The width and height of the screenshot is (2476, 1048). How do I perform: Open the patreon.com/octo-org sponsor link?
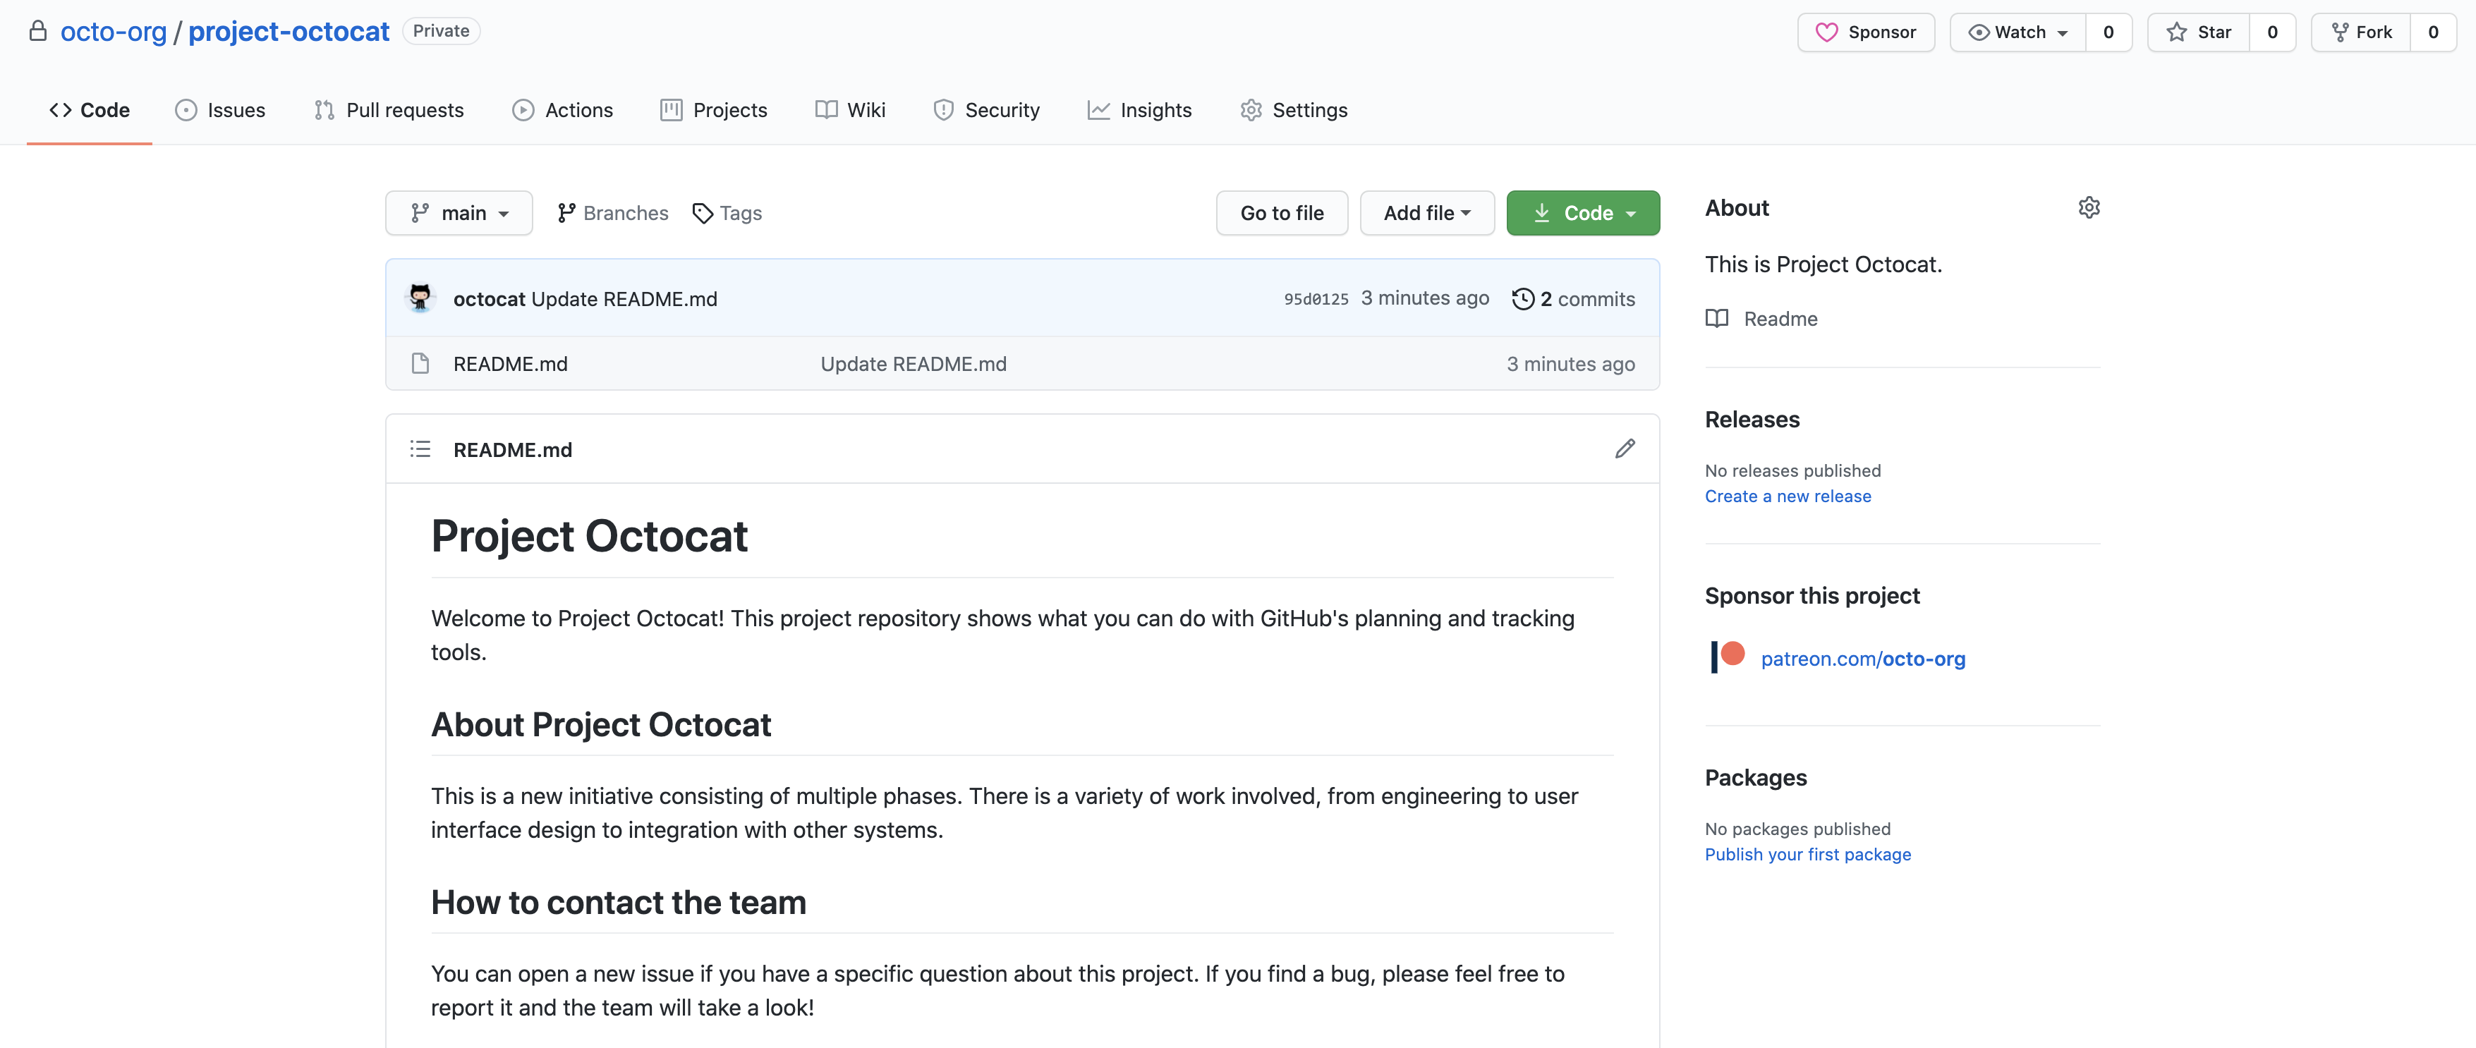click(x=1863, y=659)
